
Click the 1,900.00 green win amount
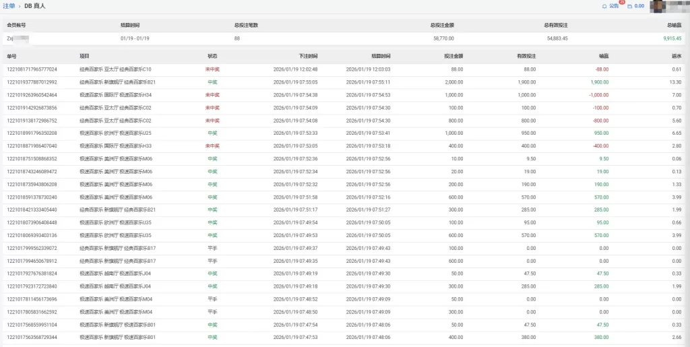[599, 82]
